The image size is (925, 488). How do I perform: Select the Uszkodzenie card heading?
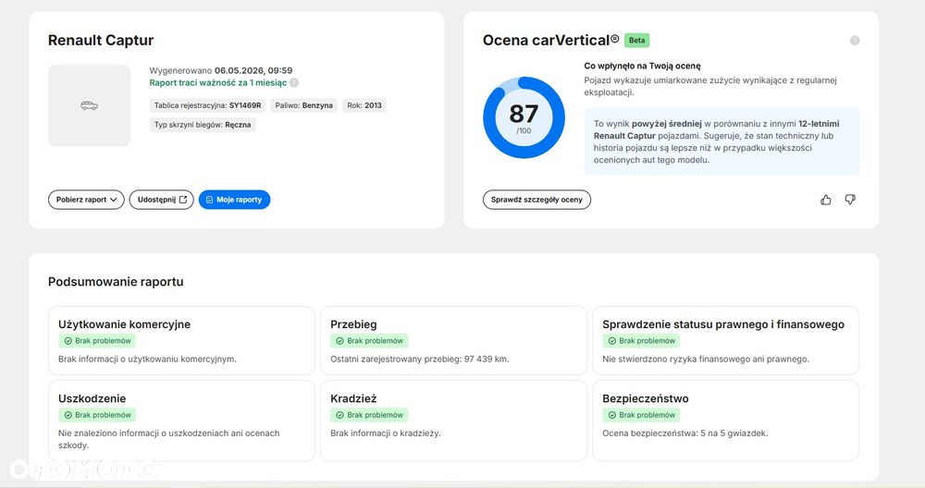coord(92,398)
